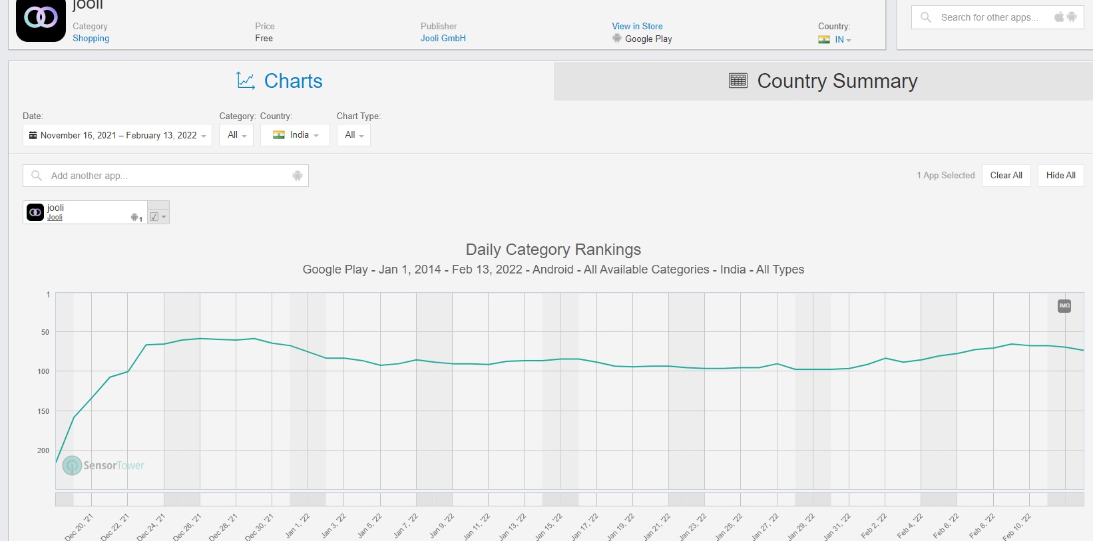This screenshot has height=541, width=1093.
Task: Expand the Chart Type dropdown
Action: pyautogui.click(x=353, y=135)
